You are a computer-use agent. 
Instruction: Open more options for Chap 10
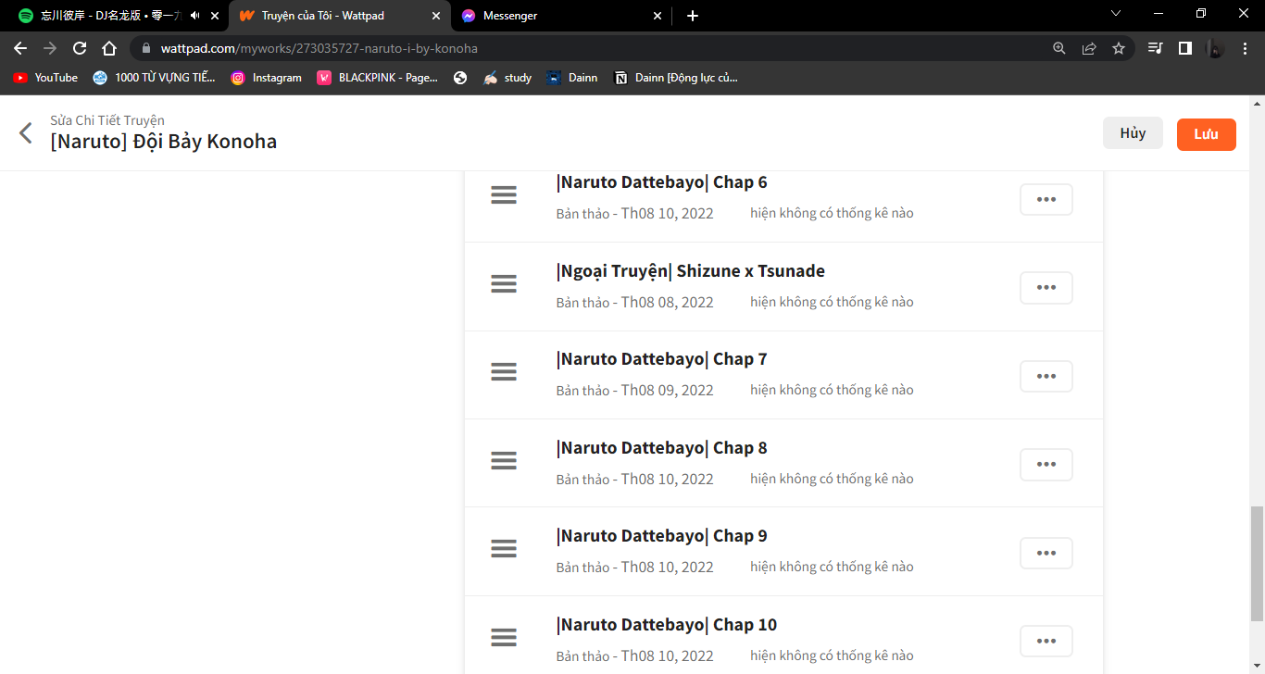pos(1046,642)
